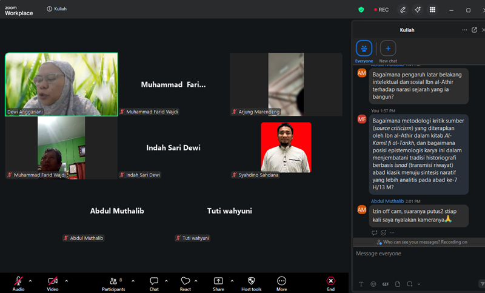Click the Indah Sari Dewi participant tile
This screenshot has width=485, height=293.
coord(173,147)
